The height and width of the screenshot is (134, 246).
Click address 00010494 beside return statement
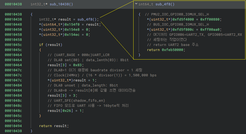click(x=13, y=126)
